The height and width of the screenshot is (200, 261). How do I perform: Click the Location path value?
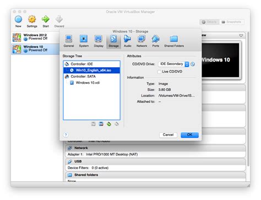click(176, 96)
